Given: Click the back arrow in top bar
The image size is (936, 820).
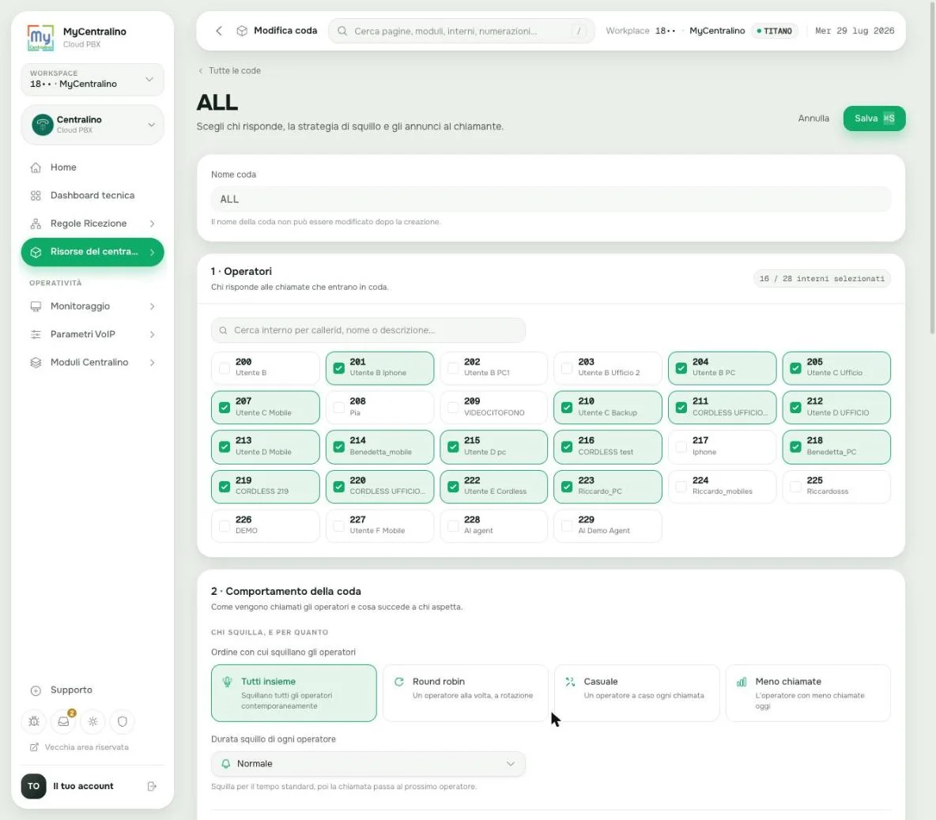Looking at the screenshot, I should 219,31.
